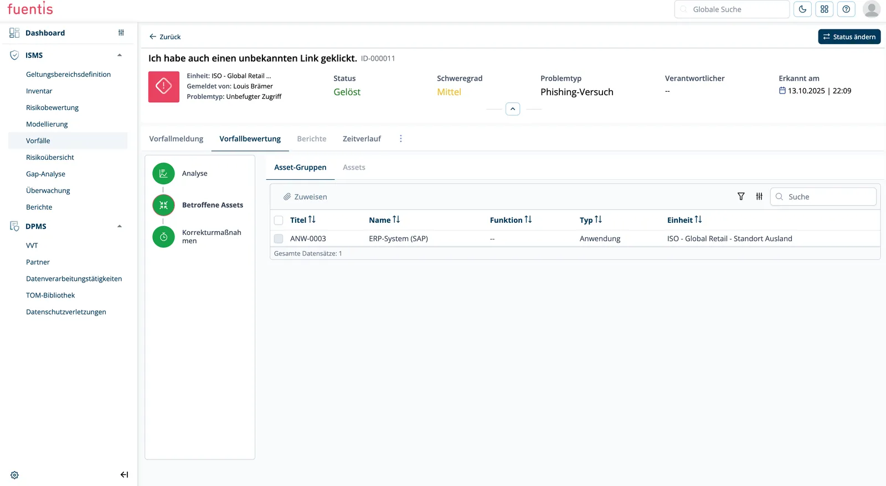Open the table filter funnel icon
This screenshot has width=886, height=486.
tap(741, 196)
